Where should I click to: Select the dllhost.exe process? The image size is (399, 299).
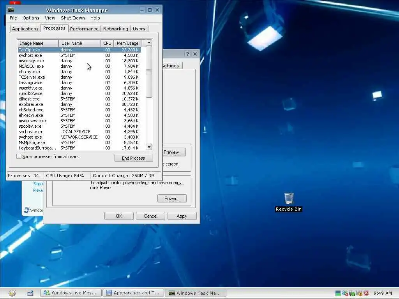pos(79,99)
